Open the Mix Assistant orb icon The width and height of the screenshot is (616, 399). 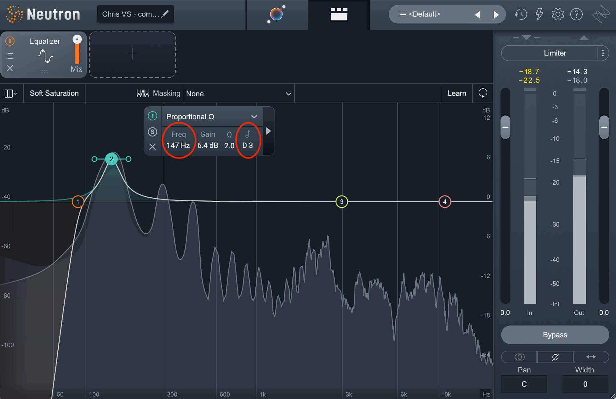pyautogui.click(x=276, y=15)
